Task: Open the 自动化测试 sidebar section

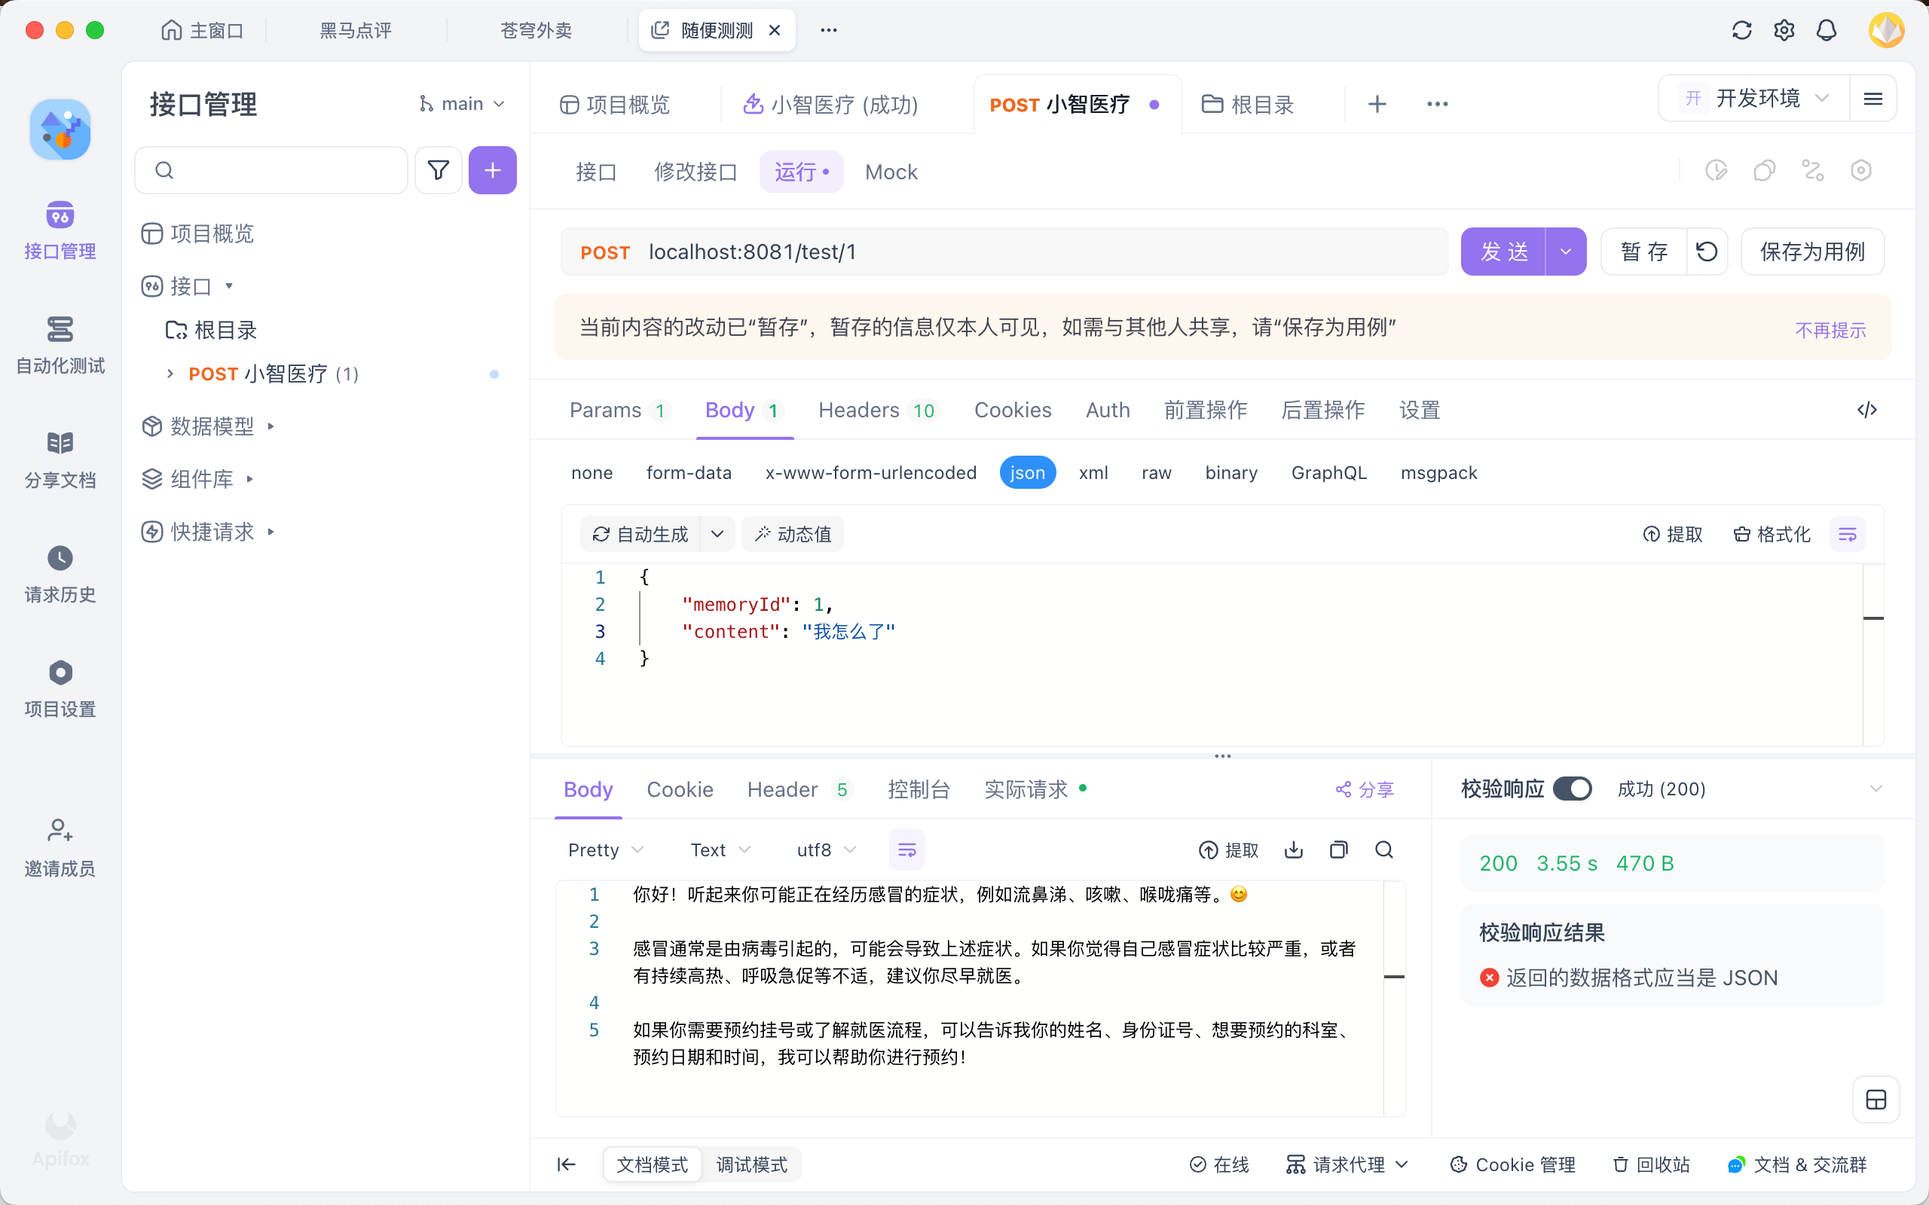Action: click(x=60, y=343)
